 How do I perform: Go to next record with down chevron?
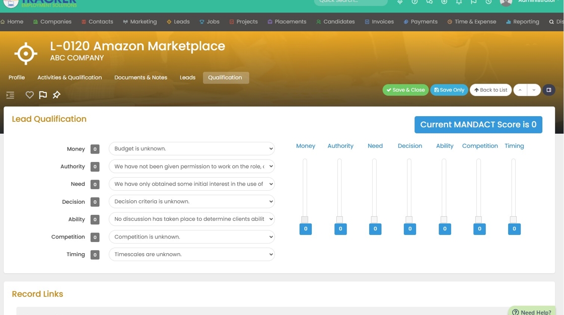pos(534,90)
